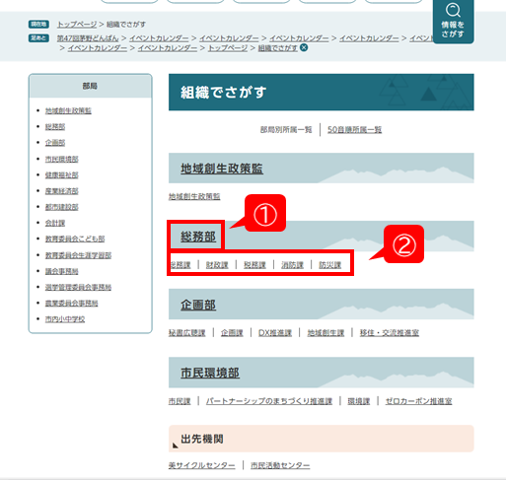Open the 企画課 division link
Image resolution: width=506 pixels, height=480 pixels.
pos(232,333)
